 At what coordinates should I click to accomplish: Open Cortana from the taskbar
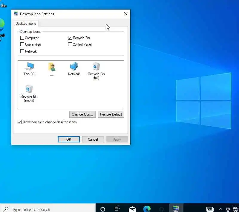click(103, 209)
